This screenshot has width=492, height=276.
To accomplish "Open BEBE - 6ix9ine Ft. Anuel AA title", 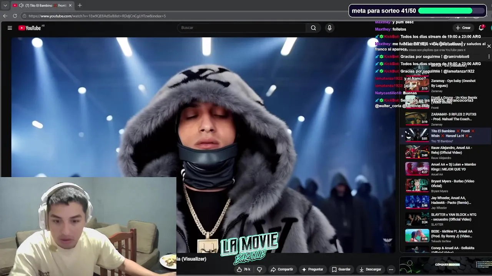I will point(452,233).
